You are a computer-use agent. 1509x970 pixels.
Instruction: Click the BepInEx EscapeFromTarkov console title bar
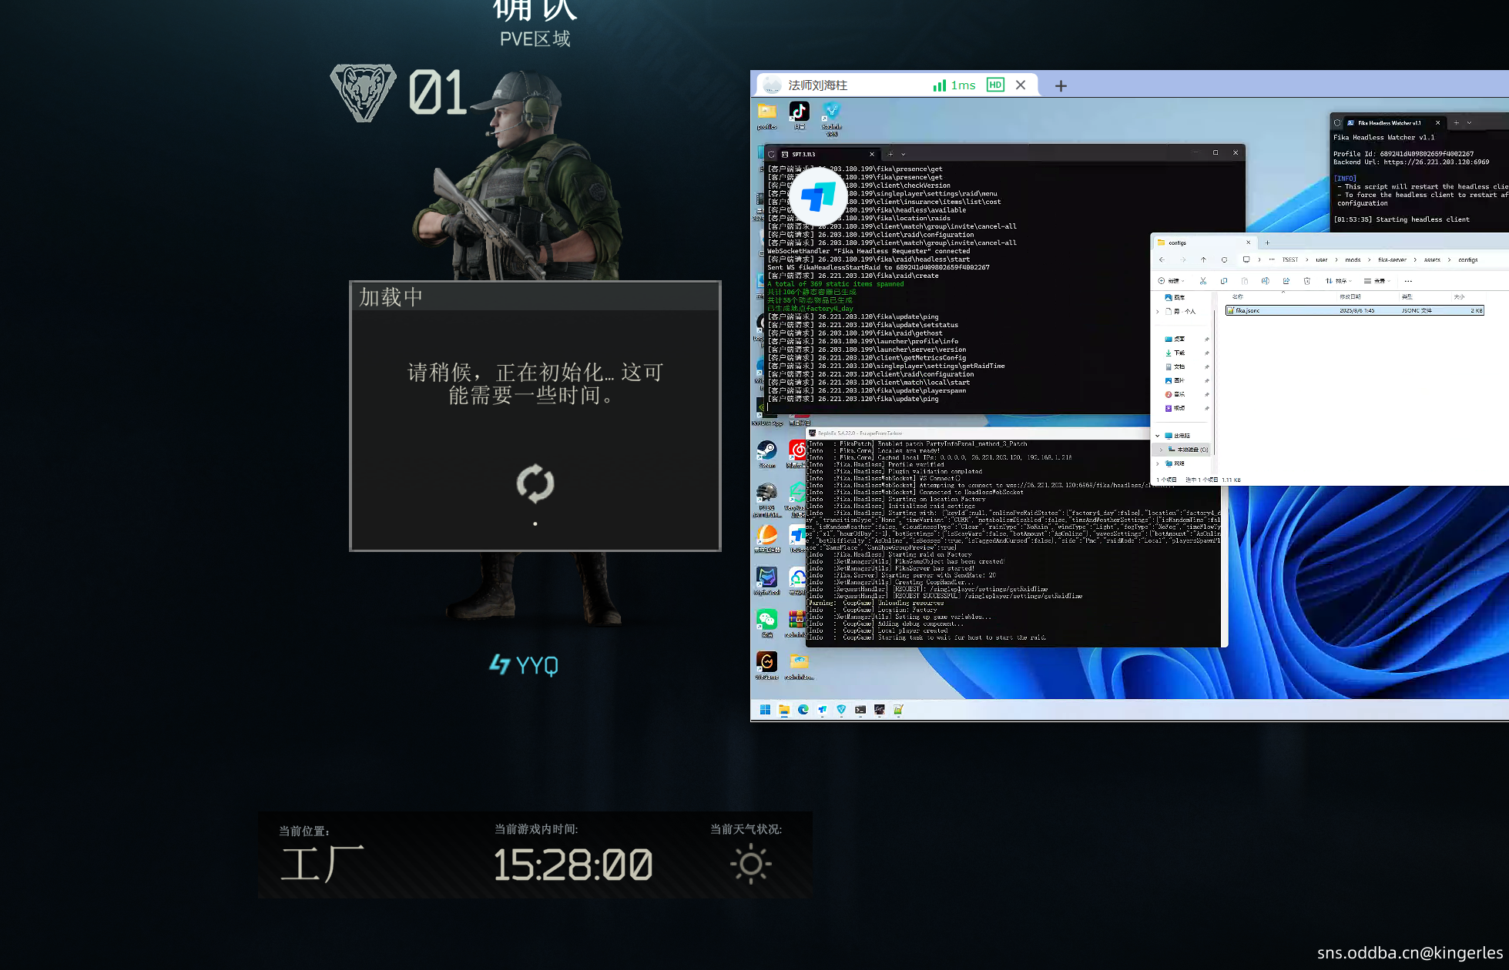(978, 433)
